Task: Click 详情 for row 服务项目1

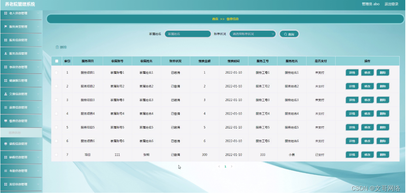Action: tap(352, 72)
